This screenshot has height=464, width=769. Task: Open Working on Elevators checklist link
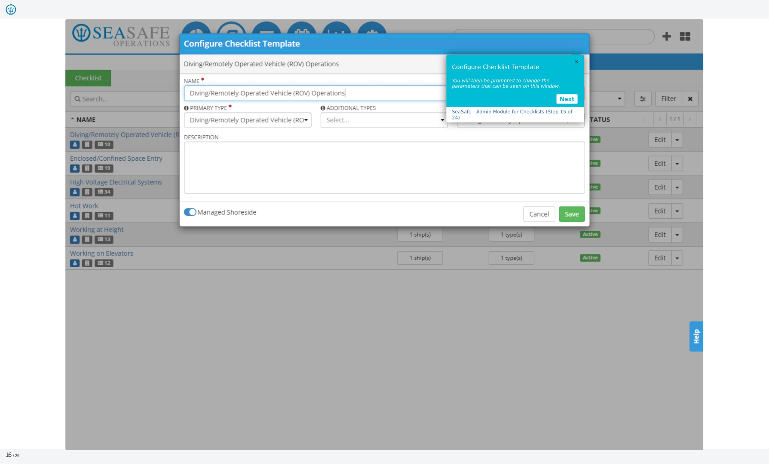[101, 253]
